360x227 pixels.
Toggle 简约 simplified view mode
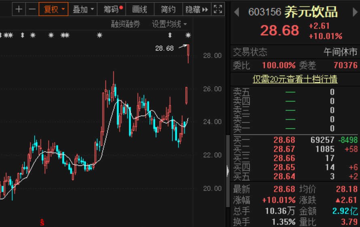168,9
